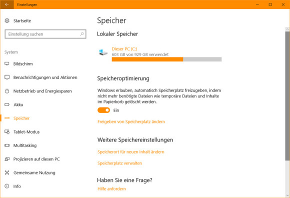Click the Gemeinsame Nutzung icon
This screenshot has height=198, width=290.
(7, 172)
